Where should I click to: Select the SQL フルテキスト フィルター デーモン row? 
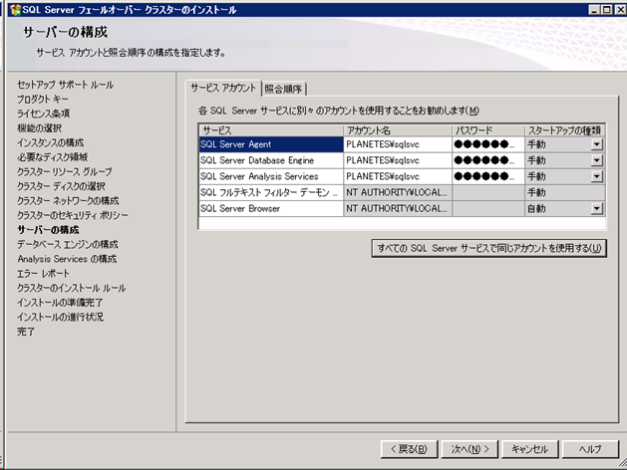pos(402,192)
